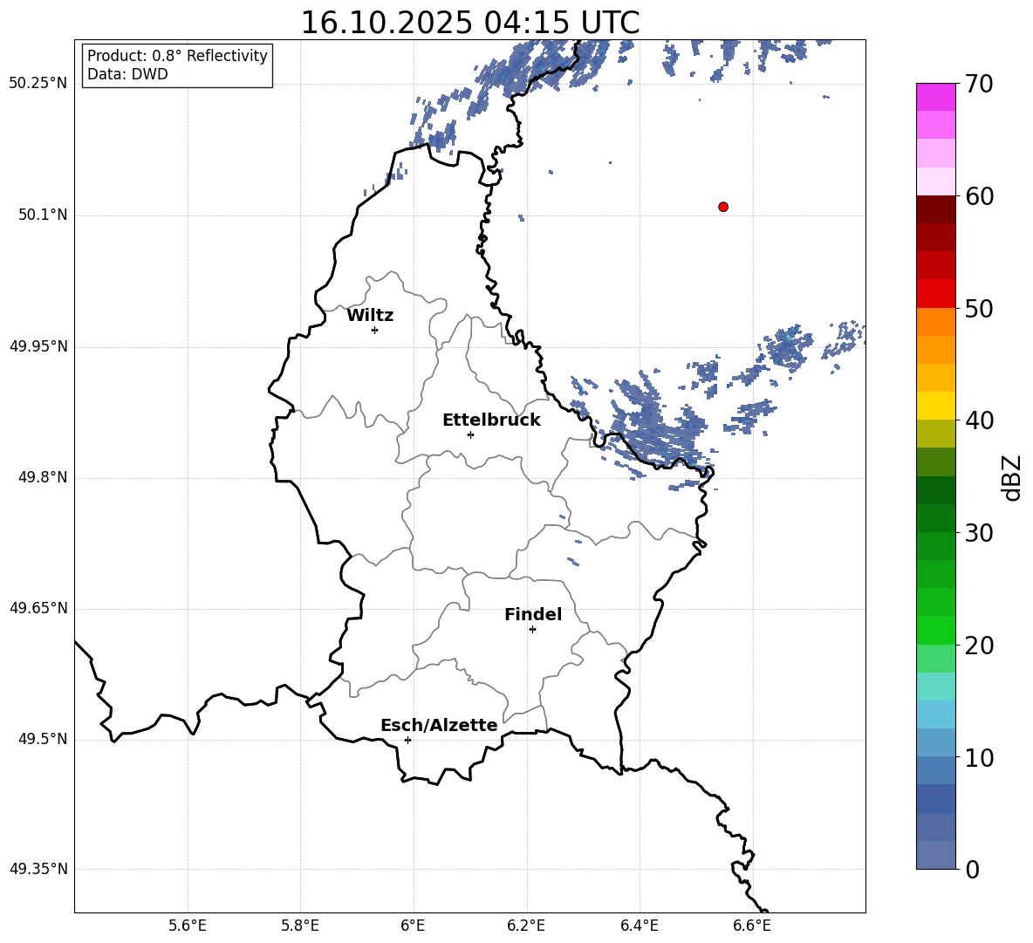Click the yellow colorbar swatch above 40
1033x943 pixels.
coord(936,406)
